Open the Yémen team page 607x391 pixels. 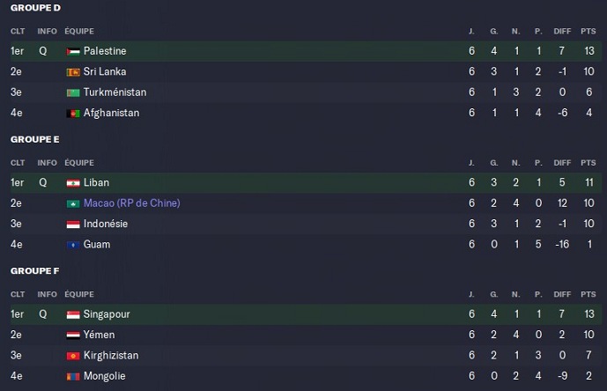(99, 335)
